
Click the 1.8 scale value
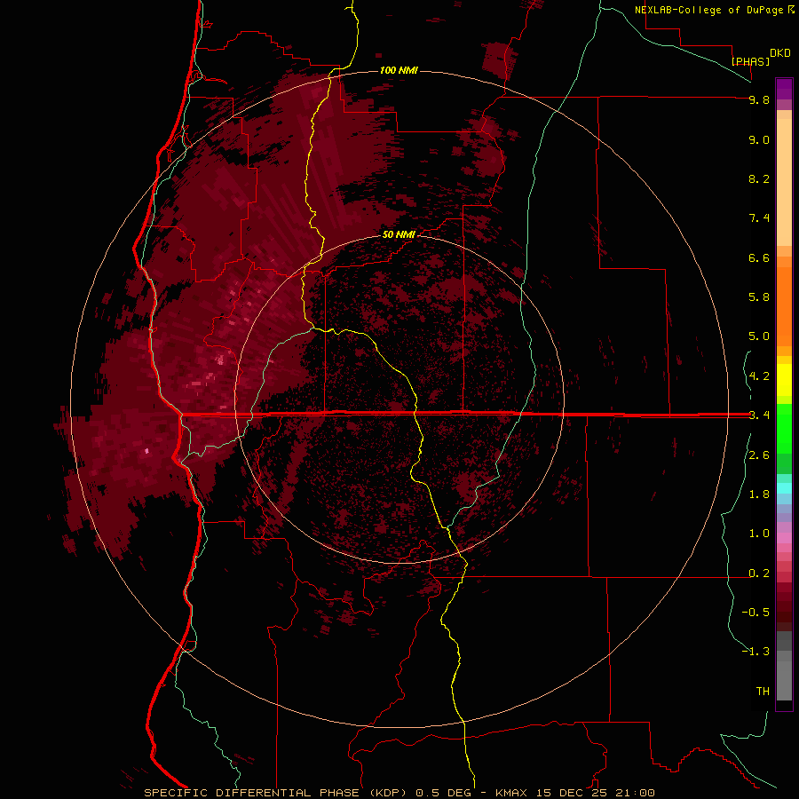759,494
